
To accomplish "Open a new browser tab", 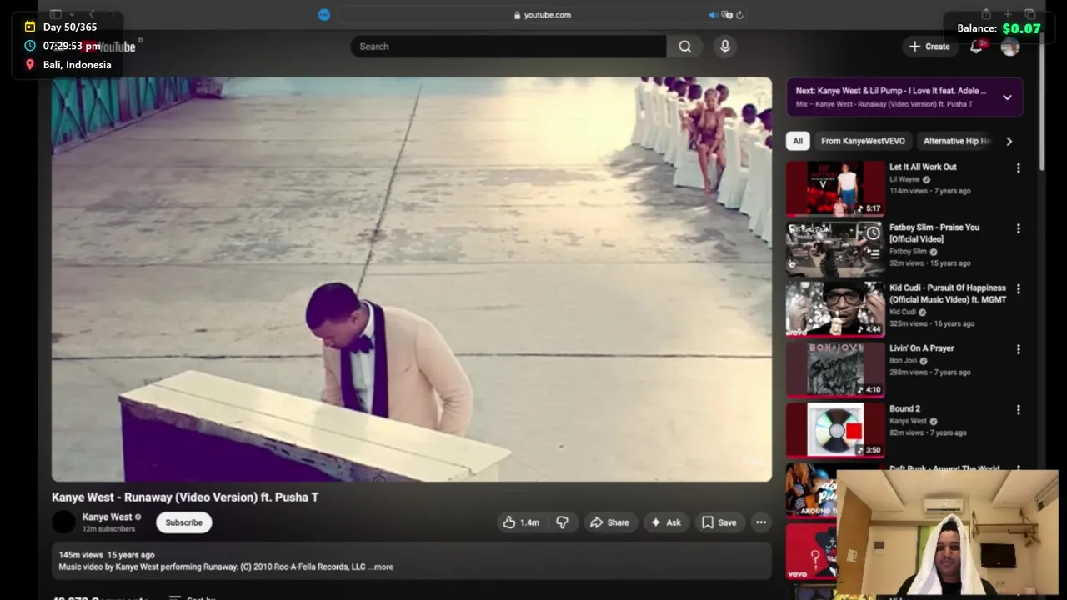I will pos(1008,14).
